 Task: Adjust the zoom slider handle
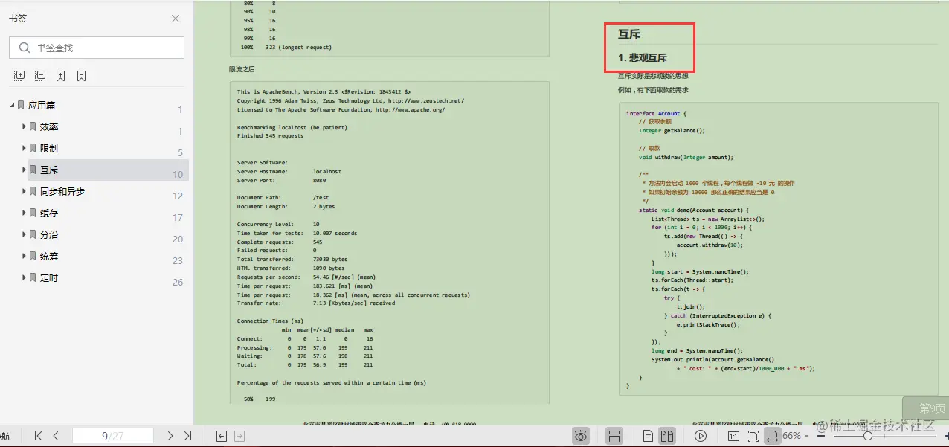(x=867, y=436)
